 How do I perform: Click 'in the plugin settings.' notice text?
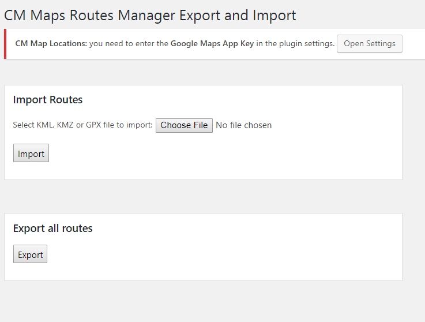tap(295, 44)
